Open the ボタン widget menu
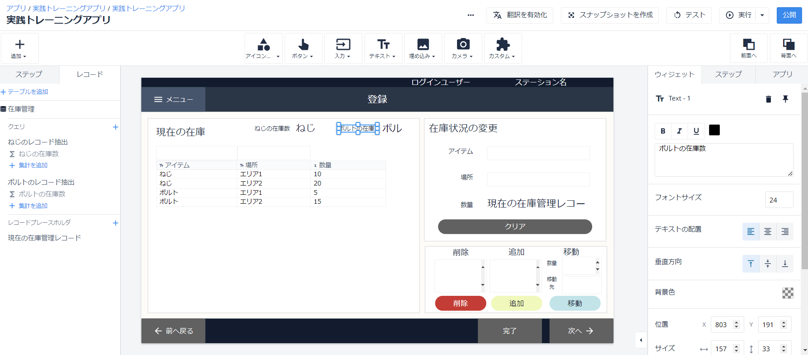The height and width of the screenshot is (355, 808). click(x=303, y=49)
